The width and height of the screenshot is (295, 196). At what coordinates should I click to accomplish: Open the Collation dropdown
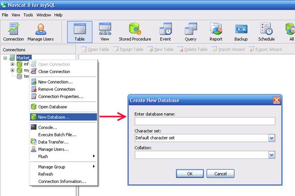(271, 155)
